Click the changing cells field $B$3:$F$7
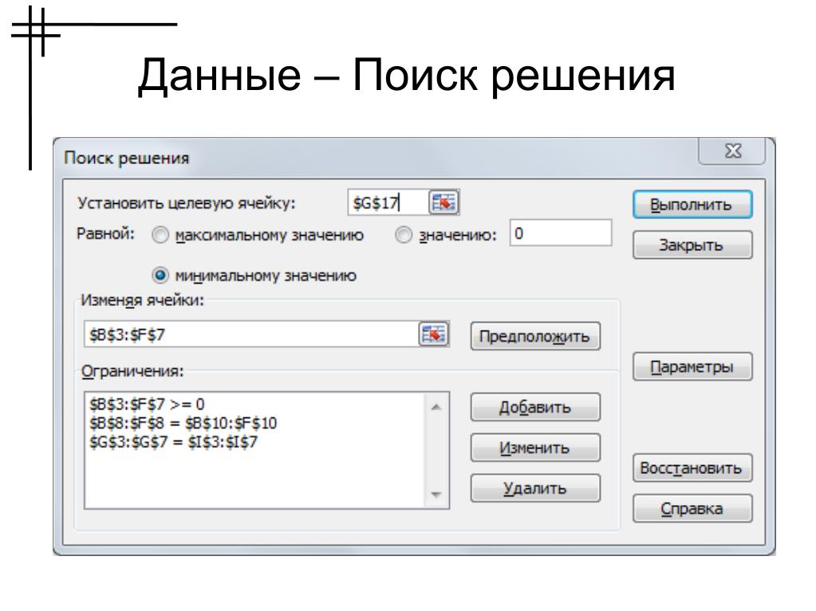 click(x=249, y=335)
